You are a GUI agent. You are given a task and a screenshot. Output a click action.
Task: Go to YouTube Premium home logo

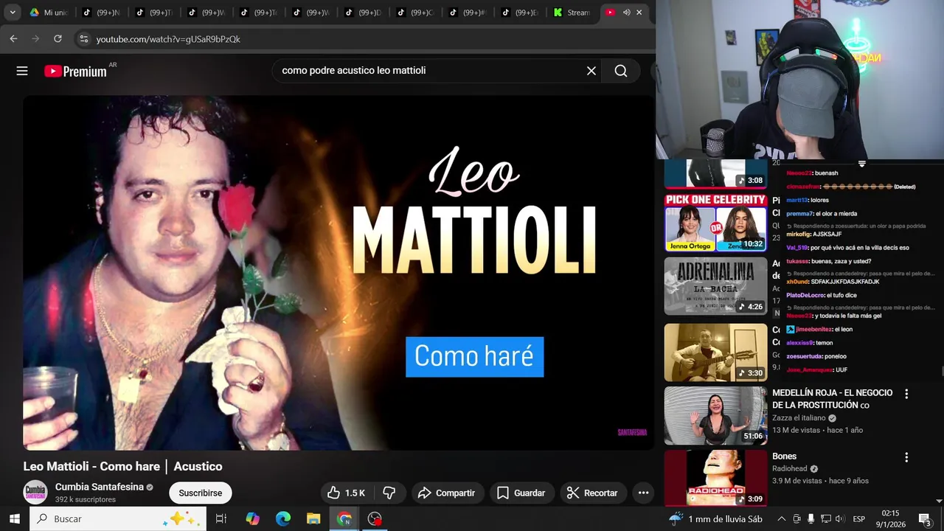click(x=75, y=71)
